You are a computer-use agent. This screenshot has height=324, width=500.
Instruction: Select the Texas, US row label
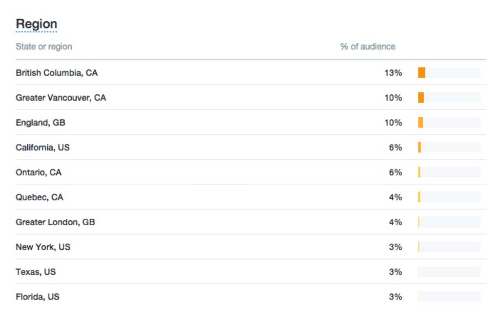coord(36,272)
